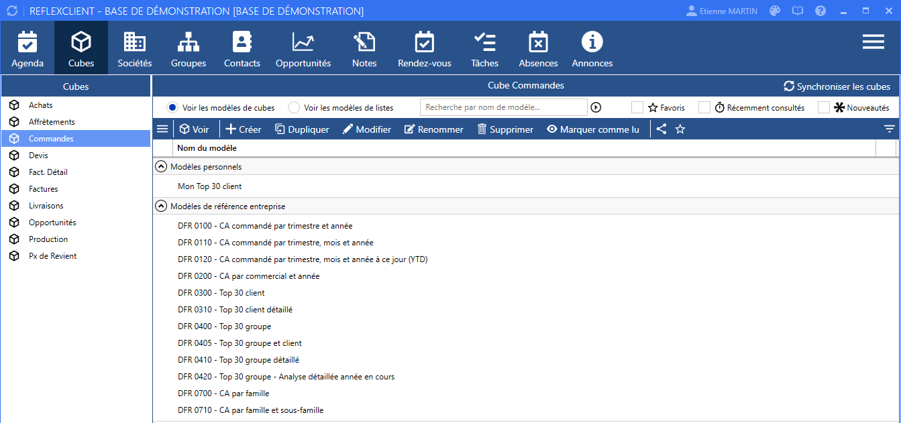Open the documentation book icon
The width and height of the screenshot is (901, 423).
pyautogui.click(x=798, y=11)
